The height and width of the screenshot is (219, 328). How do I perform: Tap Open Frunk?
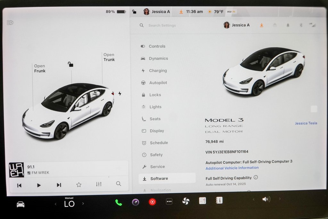[40, 69]
